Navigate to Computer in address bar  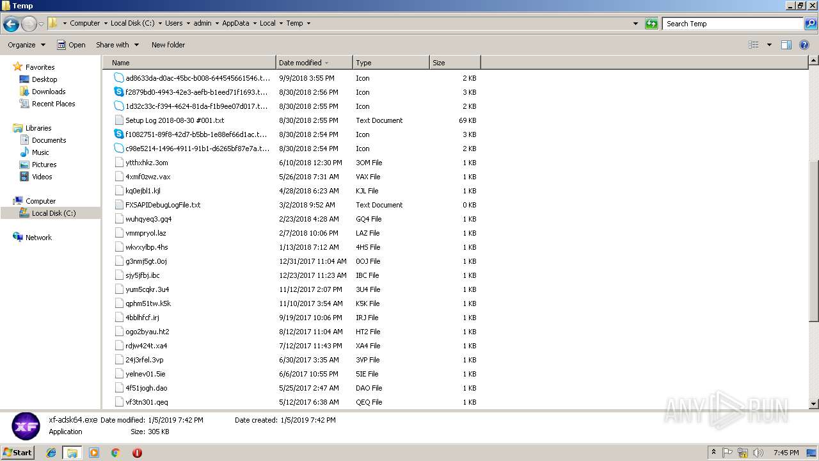pyautogui.click(x=84, y=23)
